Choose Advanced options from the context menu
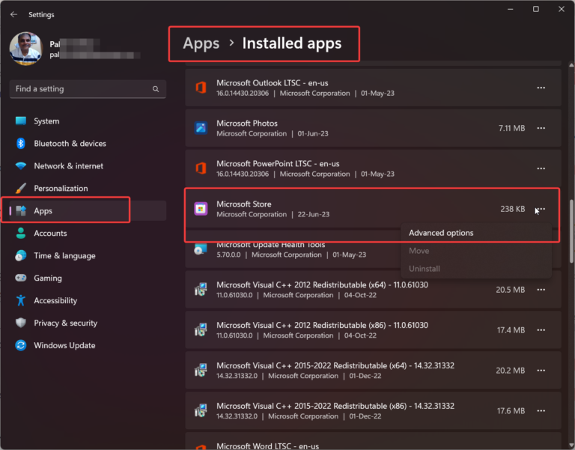 (x=476, y=233)
